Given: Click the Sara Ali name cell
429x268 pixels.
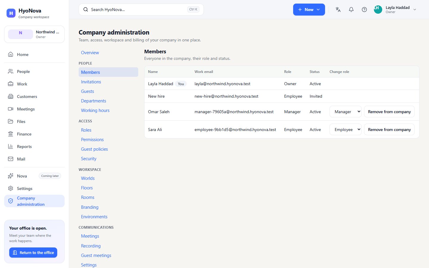Looking at the screenshot, I should (155, 130).
